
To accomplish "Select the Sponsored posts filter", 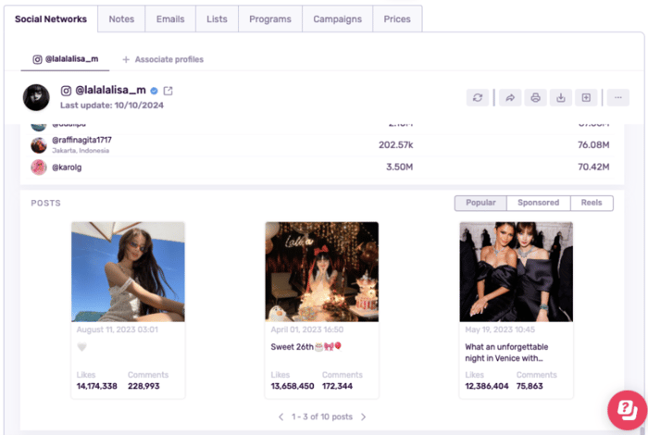I will coord(538,203).
